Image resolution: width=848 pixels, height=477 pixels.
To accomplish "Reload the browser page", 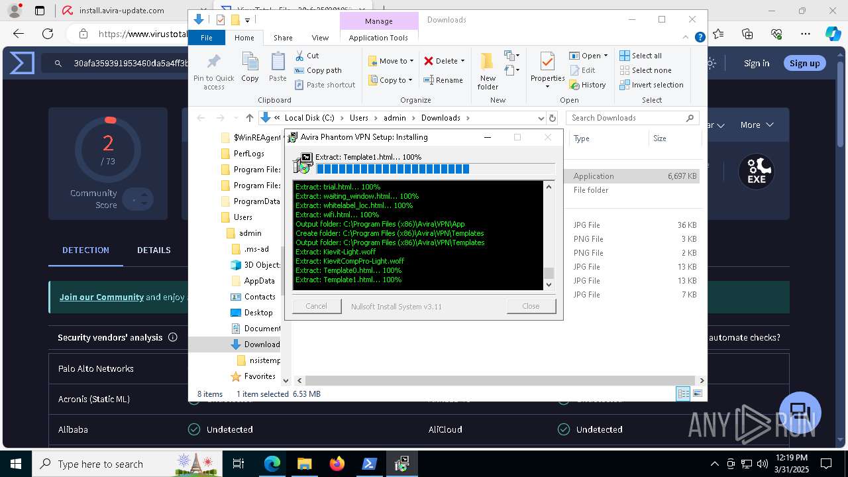I will click(48, 34).
